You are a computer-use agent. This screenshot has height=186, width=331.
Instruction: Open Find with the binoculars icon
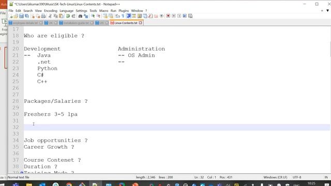point(80,16)
